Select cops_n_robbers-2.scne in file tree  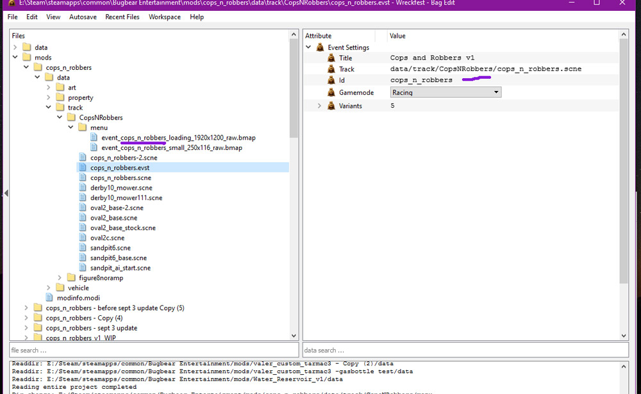coord(124,158)
